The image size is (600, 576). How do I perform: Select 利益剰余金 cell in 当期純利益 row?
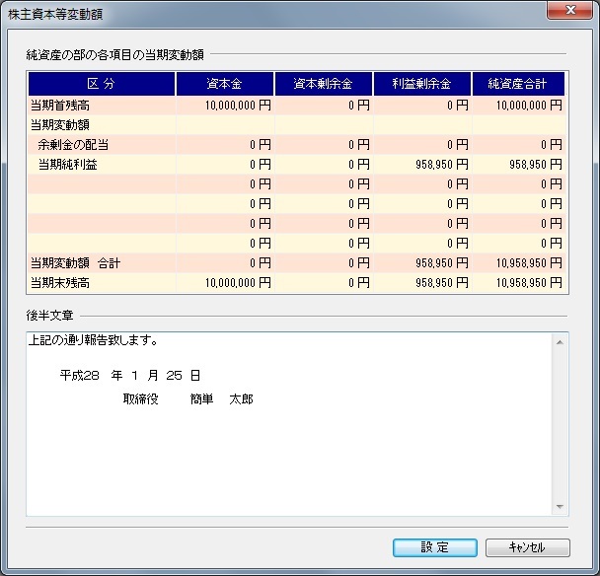[x=422, y=165]
